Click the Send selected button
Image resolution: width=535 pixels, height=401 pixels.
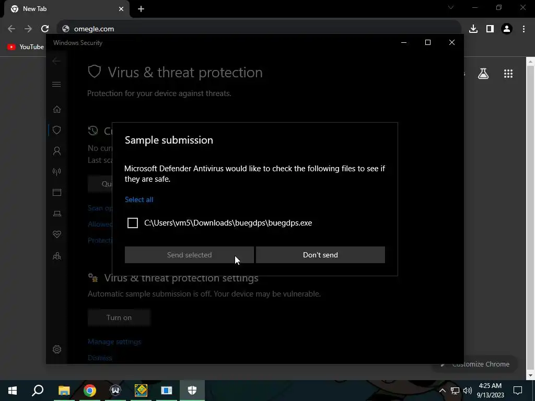pos(189,255)
